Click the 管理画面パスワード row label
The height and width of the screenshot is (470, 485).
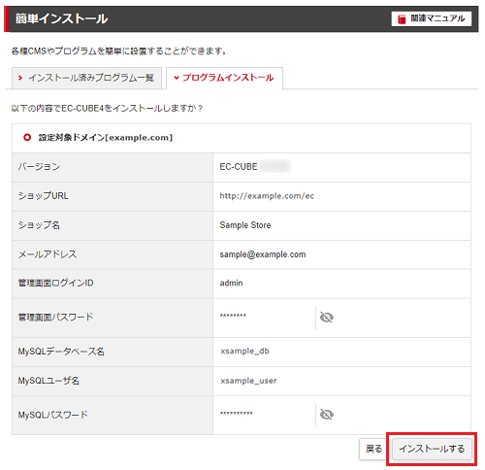coord(55,318)
